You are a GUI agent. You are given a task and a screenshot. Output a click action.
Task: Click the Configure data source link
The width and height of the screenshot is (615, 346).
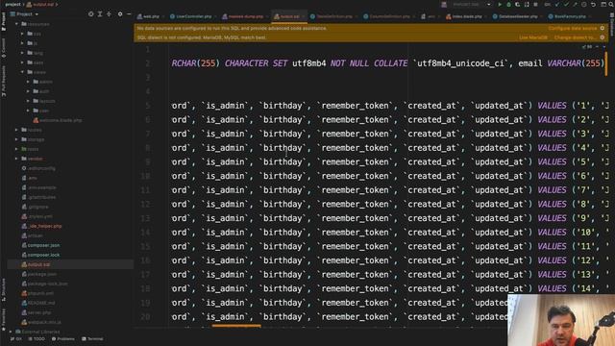click(x=573, y=28)
